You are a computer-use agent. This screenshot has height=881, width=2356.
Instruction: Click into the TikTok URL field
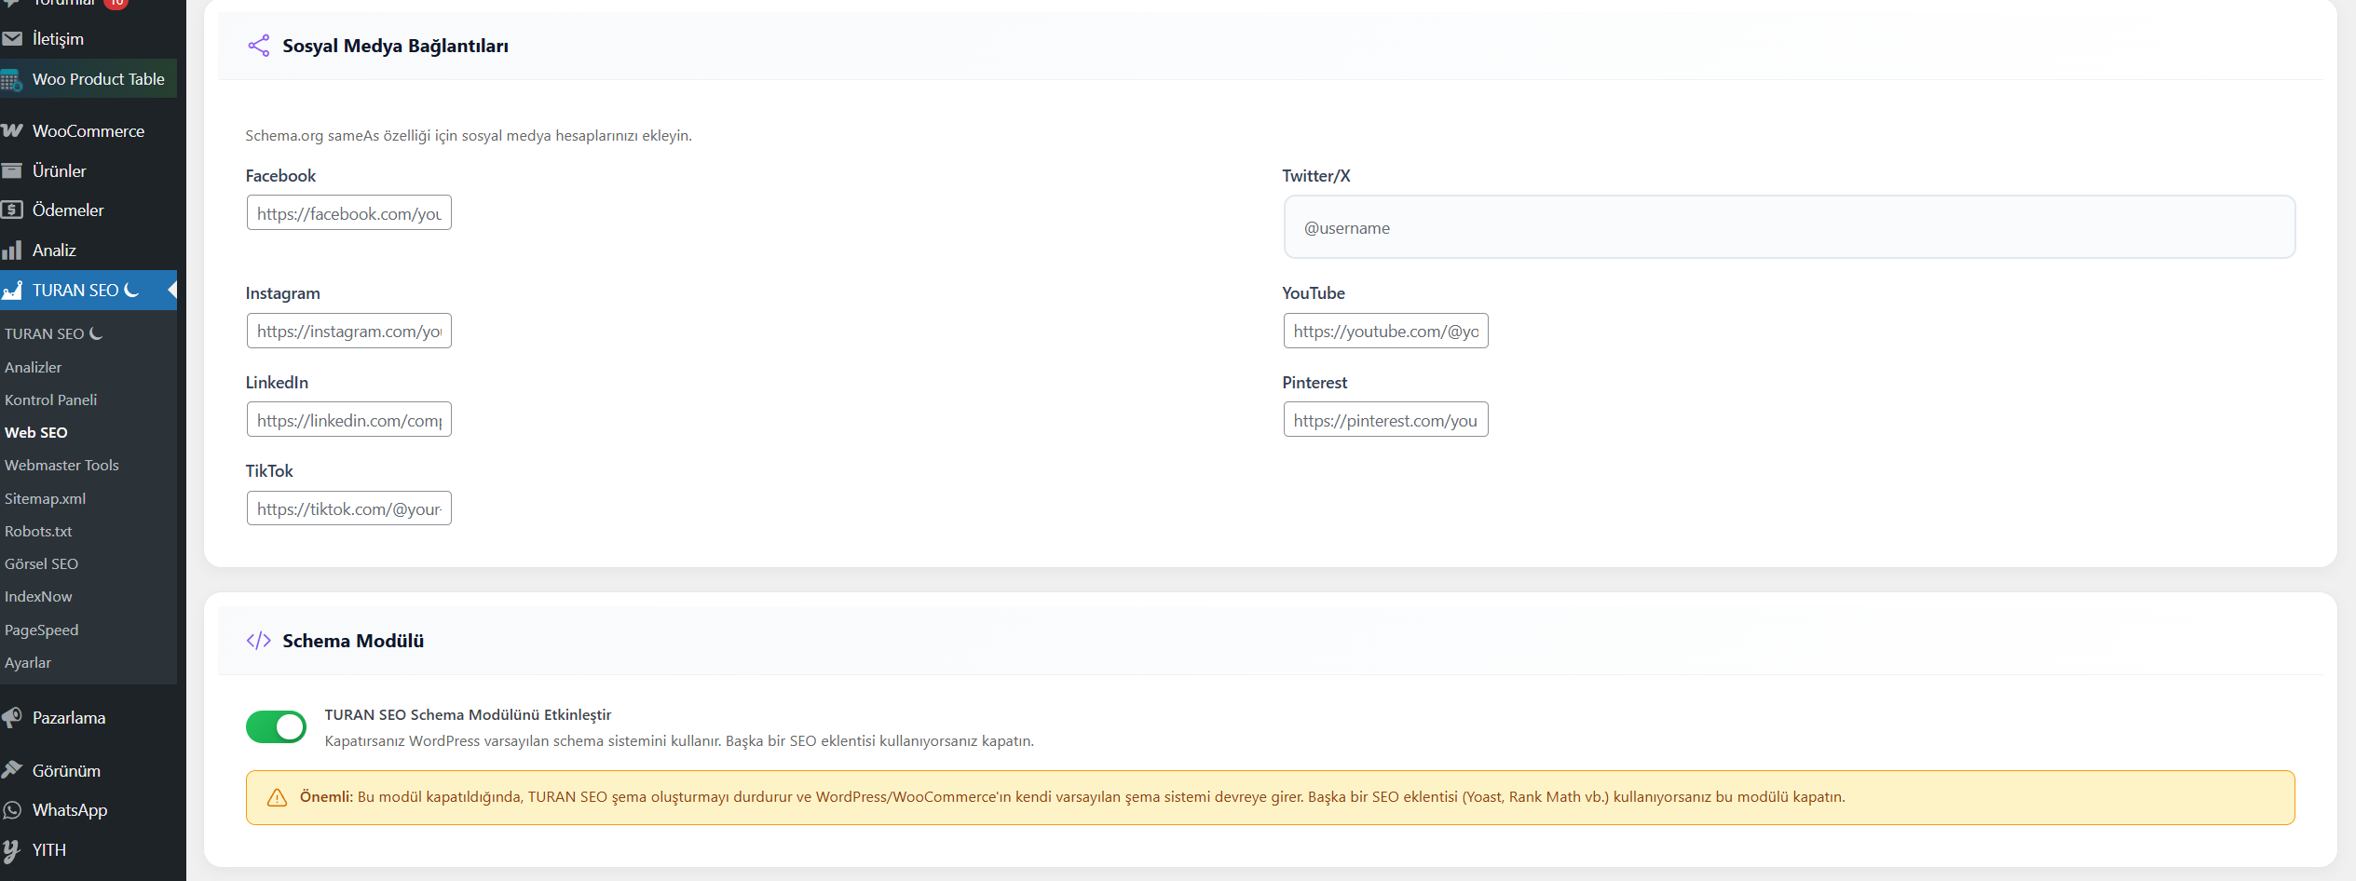[x=348, y=509]
